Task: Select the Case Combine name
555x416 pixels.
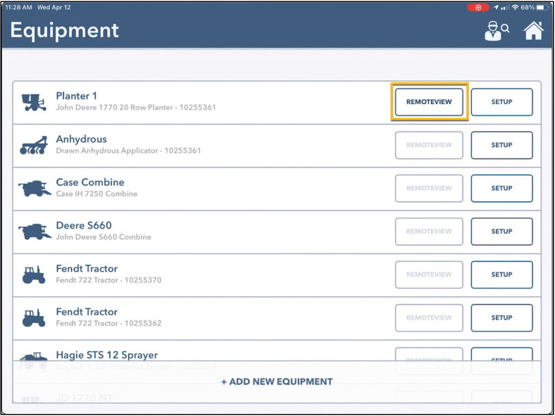Action: click(x=90, y=182)
